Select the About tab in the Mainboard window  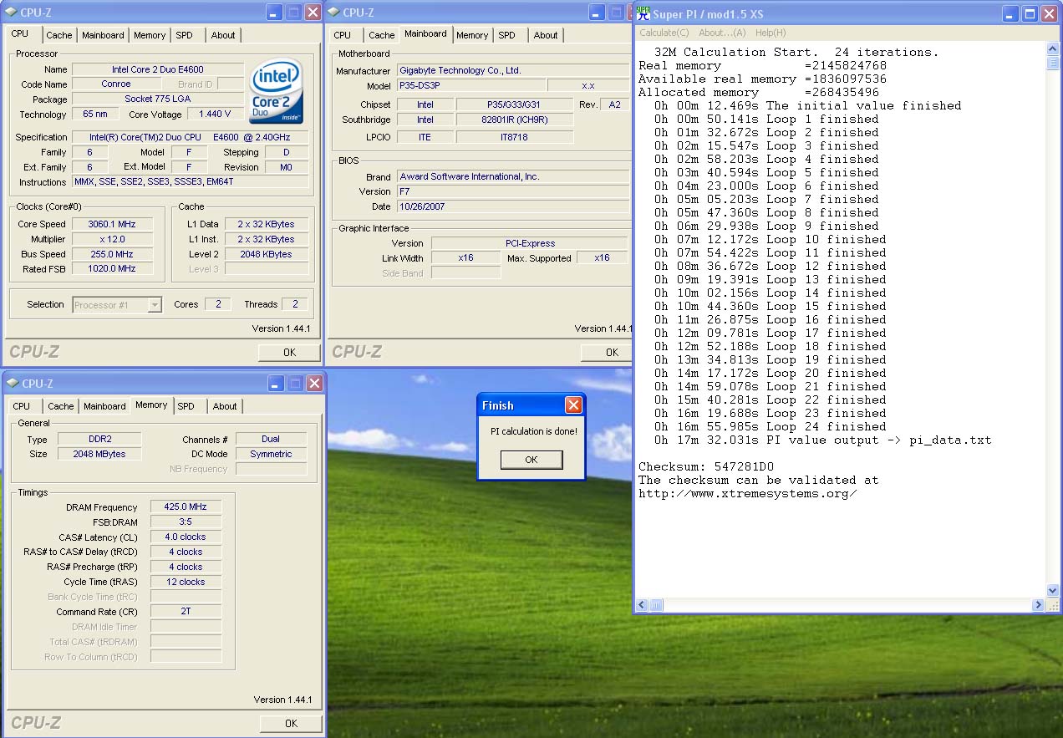[x=546, y=35]
